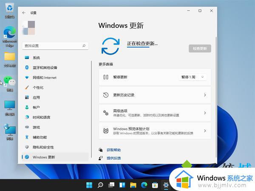The height and width of the screenshot is (191, 255).
Task: Click chevron on Windows 预览体验计划 row
Action: click(205, 131)
